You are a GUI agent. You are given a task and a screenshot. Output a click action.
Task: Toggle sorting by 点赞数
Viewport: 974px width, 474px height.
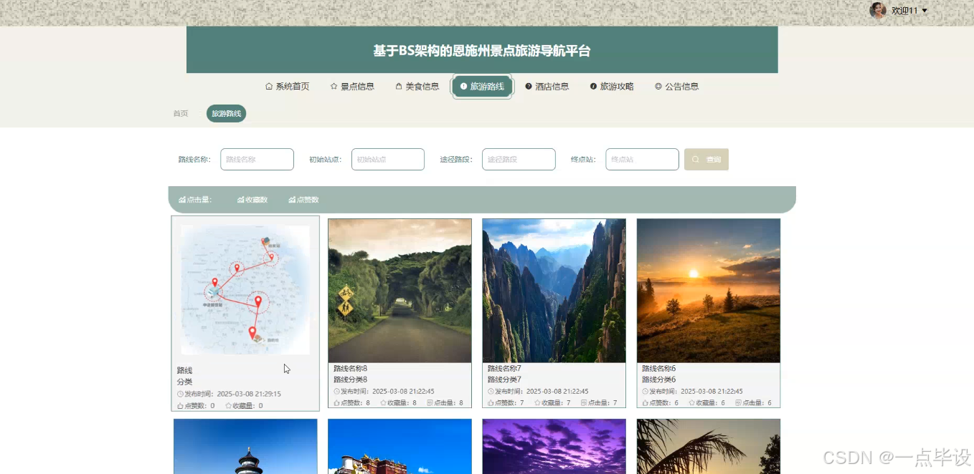pos(303,200)
